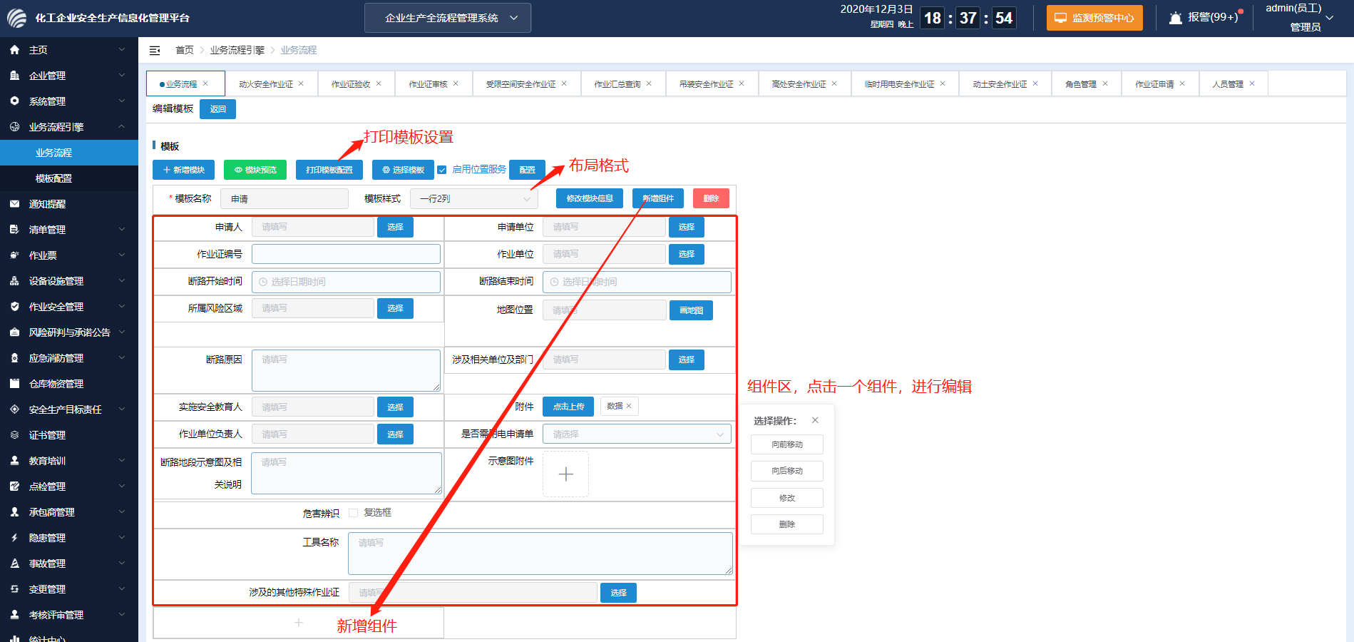
Task: Click the 安全生产目标责任 icon
Action: click(x=14, y=409)
